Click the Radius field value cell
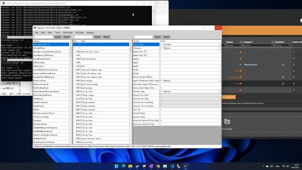 (190, 59)
